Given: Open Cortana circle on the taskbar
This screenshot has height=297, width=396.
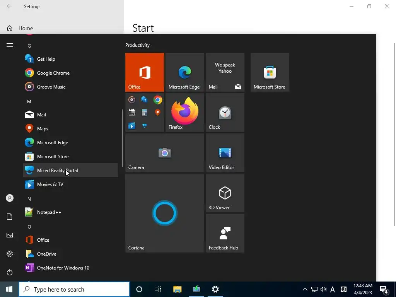Looking at the screenshot, I should tap(139, 289).
